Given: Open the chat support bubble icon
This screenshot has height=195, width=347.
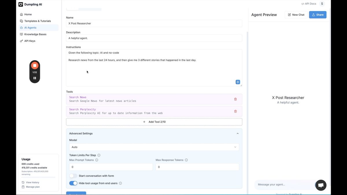Looking at the screenshot, I should 321,185.
